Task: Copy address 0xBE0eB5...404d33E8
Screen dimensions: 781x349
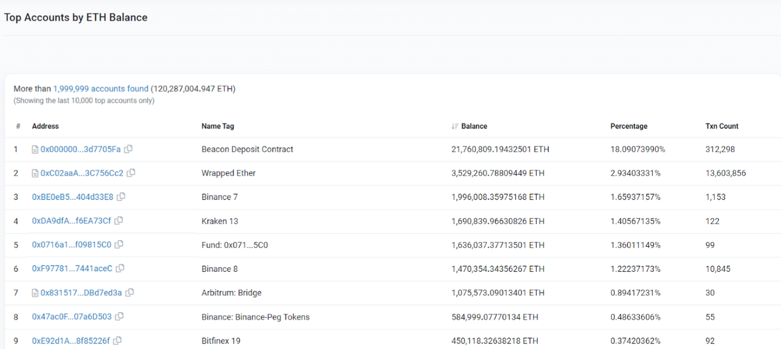Action: 121,197
